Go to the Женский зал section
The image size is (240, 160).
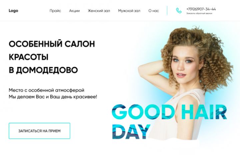(x=99, y=11)
